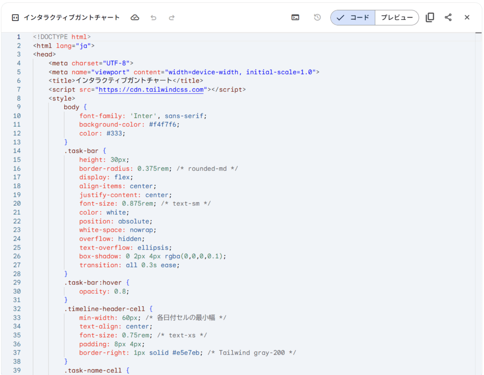
Task: Click the position: absolute line
Action: [x=116, y=221]
